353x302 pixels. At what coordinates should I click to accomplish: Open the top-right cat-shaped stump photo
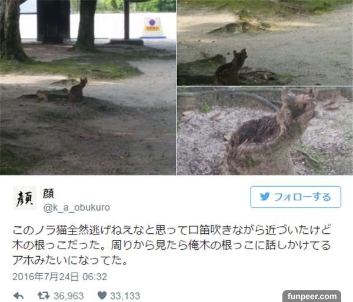(x=265, y=42)
